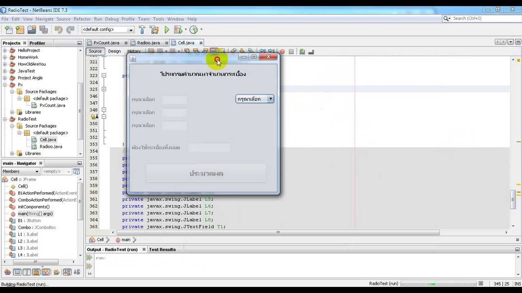522x293 pixels.
Task: Click the Uncomment lines editor icon
Action: click(311, 52)
